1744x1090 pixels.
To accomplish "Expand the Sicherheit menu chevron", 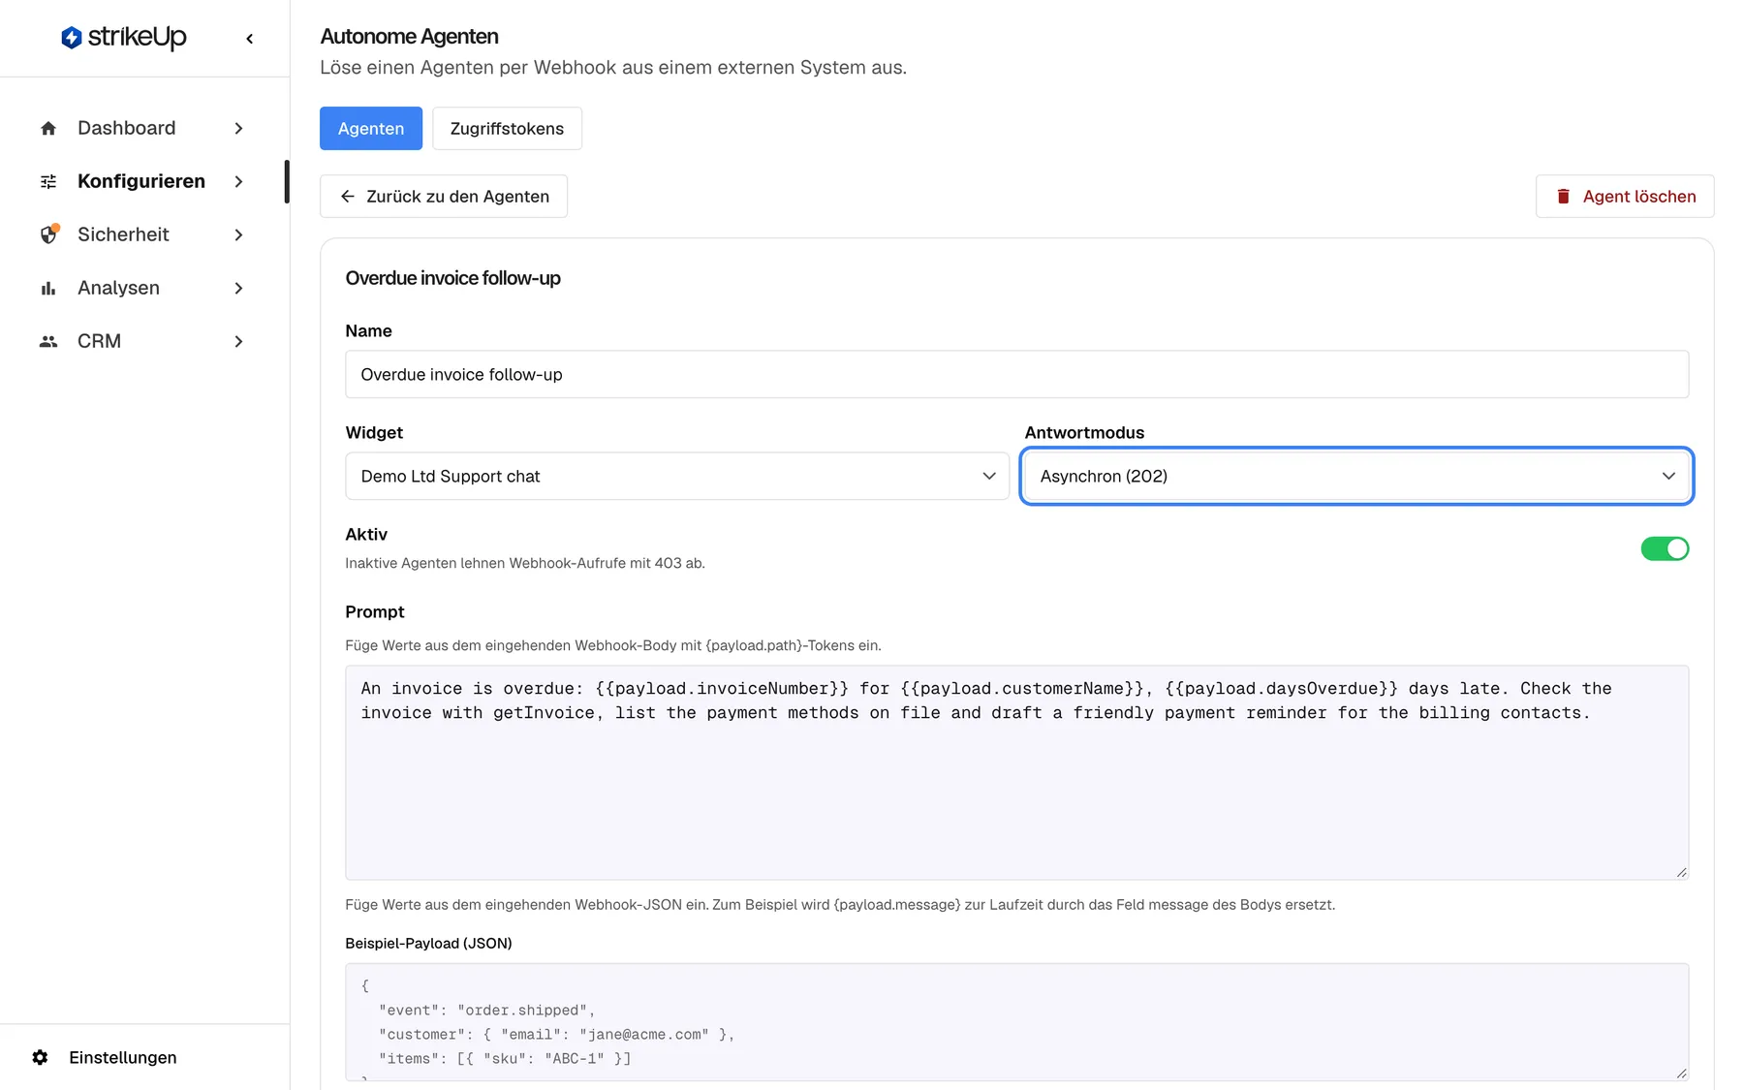I will 238,234.
